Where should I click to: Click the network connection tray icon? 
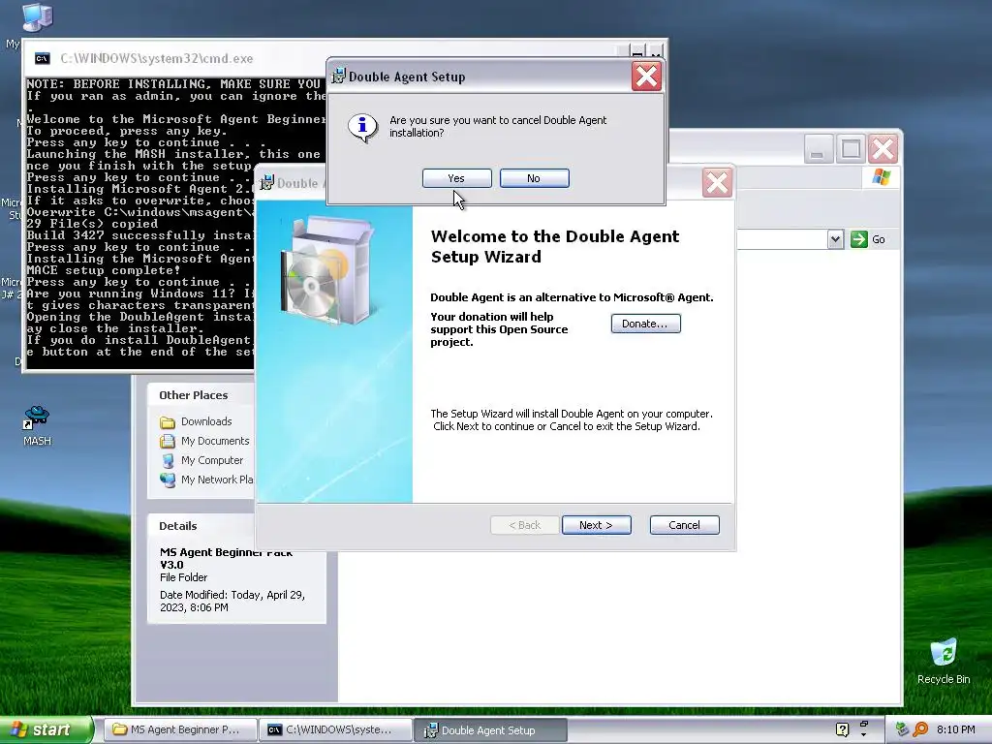(902, 730)
